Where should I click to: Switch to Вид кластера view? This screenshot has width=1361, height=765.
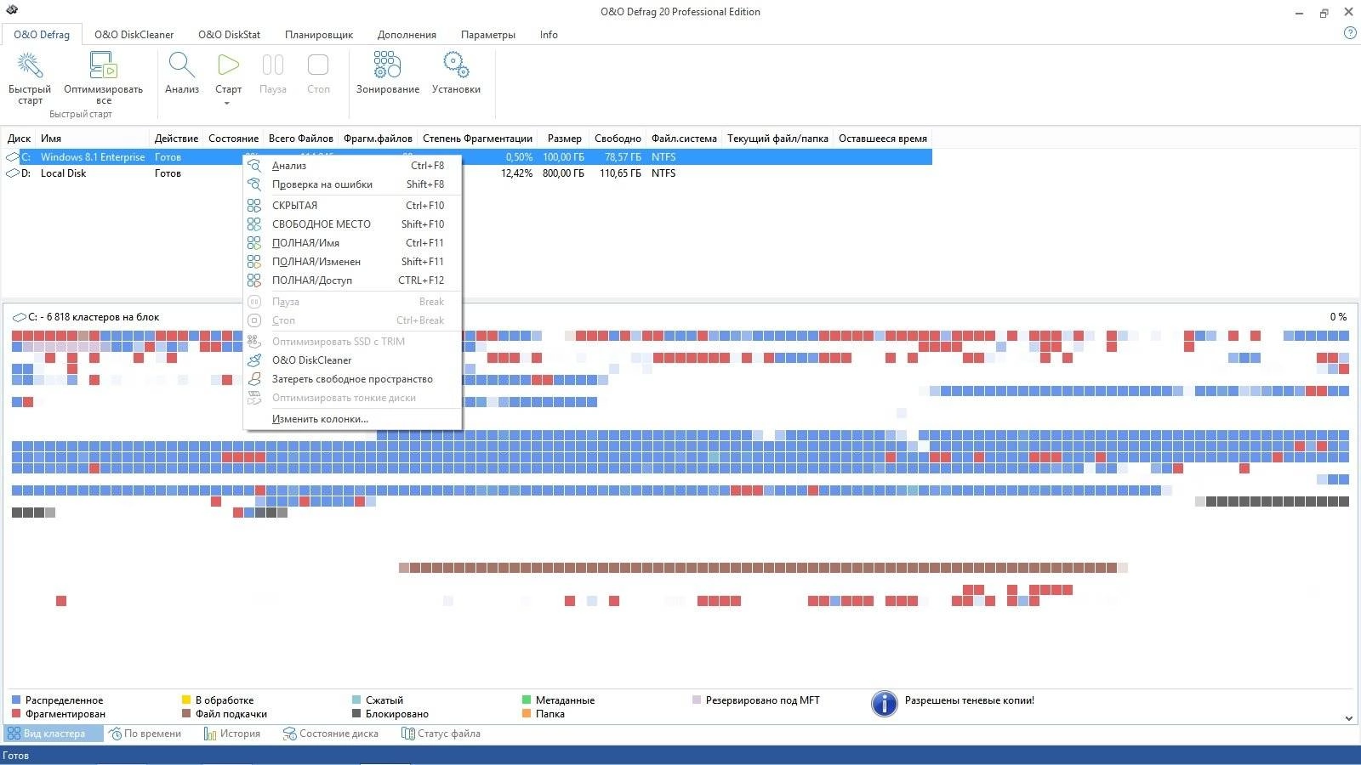coord(54,734)
